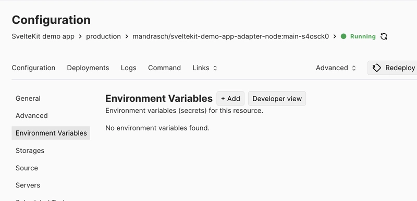Screen dimensions: 417x201
Task: Switch to Developer view
Action: pyautogui.click(x=277, y=99)
